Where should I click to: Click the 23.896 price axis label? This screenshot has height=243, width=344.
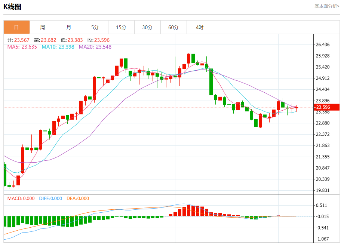(322, 101)
